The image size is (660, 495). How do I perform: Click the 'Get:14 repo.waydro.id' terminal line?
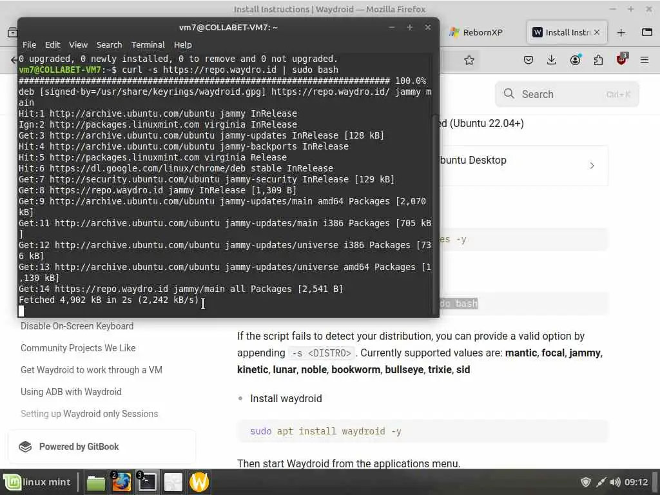point(181,289)
